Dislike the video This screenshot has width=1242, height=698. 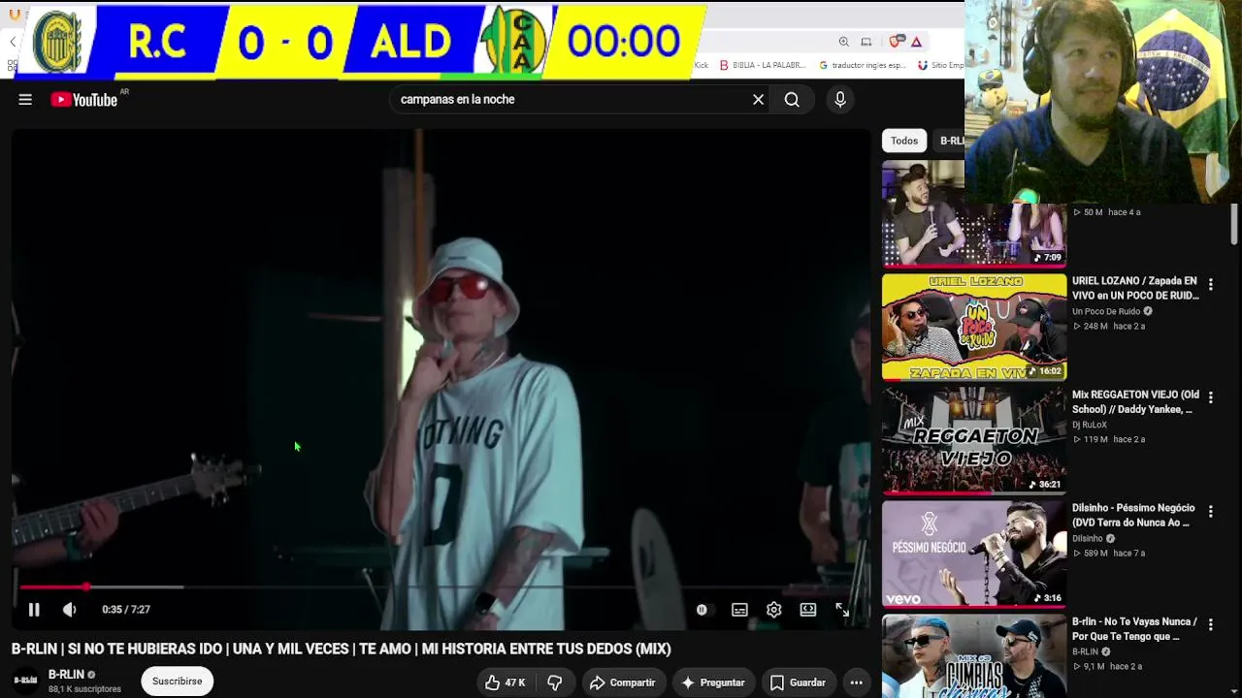coord(555,682)
